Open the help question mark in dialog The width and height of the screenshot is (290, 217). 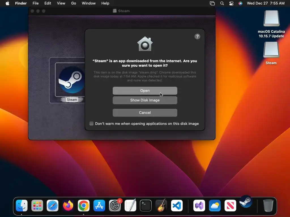pos(197,36)
